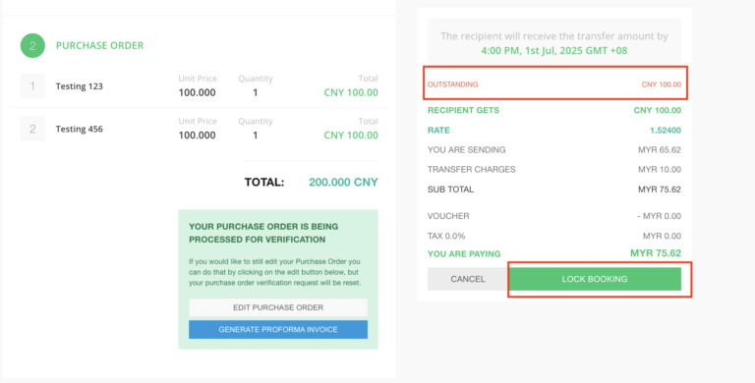Click the Voucher row
Viewport: 755px width, 383px height.
[554, 216]
